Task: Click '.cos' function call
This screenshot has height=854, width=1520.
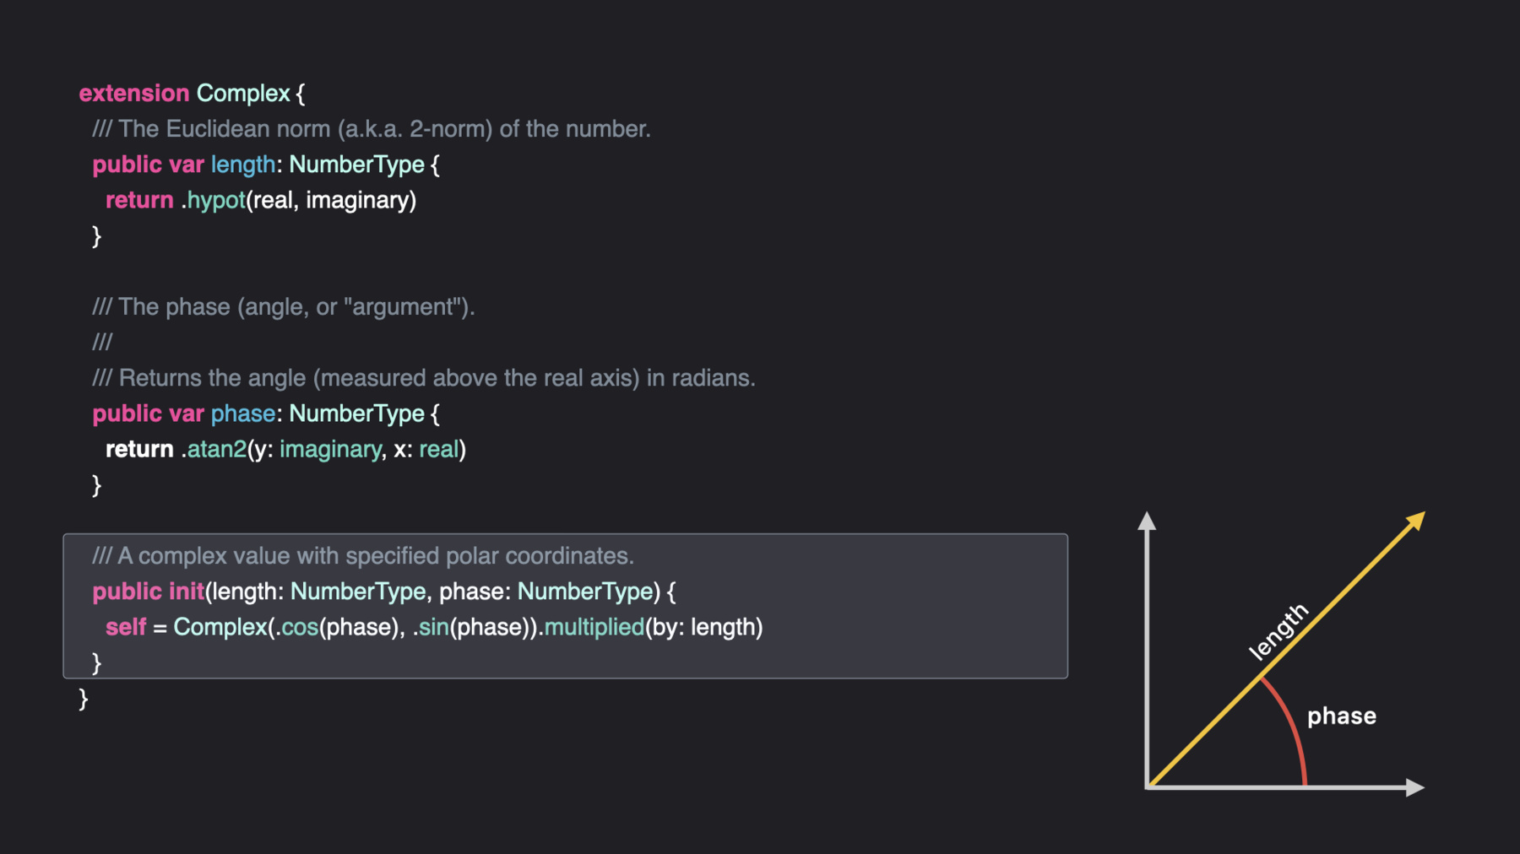Action: click(x=296, y=627)
